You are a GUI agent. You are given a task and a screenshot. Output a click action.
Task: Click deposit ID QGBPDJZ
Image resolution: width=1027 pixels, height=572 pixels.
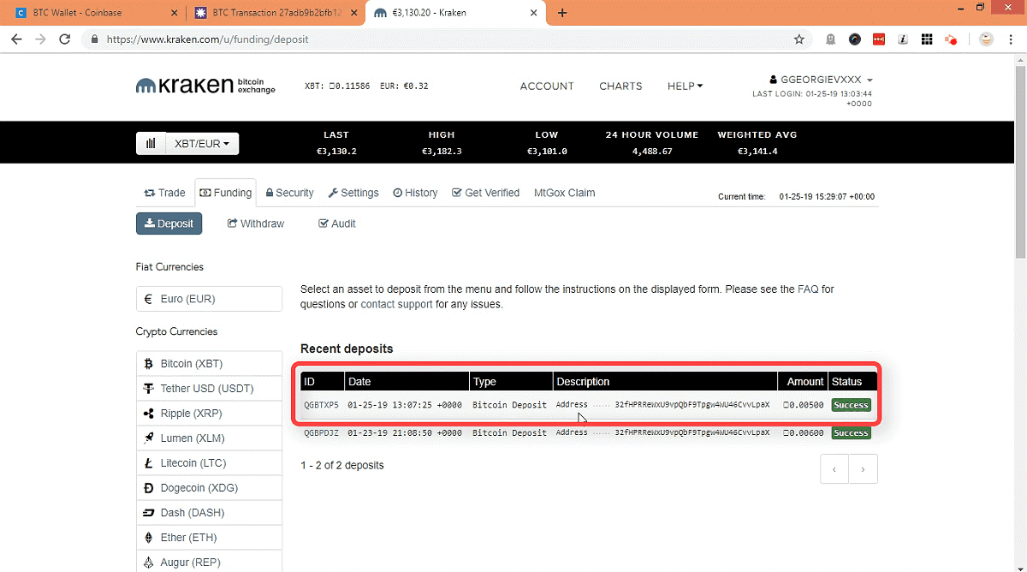click(x=321, y=432)
